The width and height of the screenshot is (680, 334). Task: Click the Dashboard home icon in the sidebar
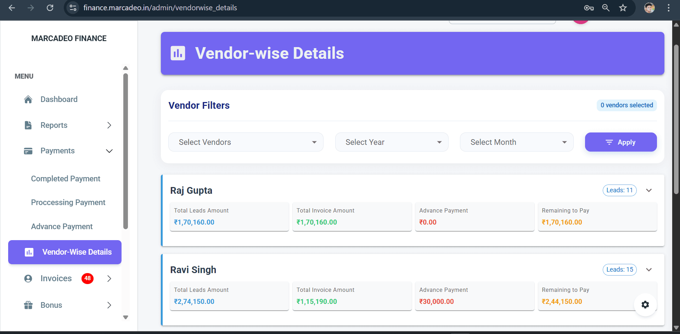pos(28,99)
